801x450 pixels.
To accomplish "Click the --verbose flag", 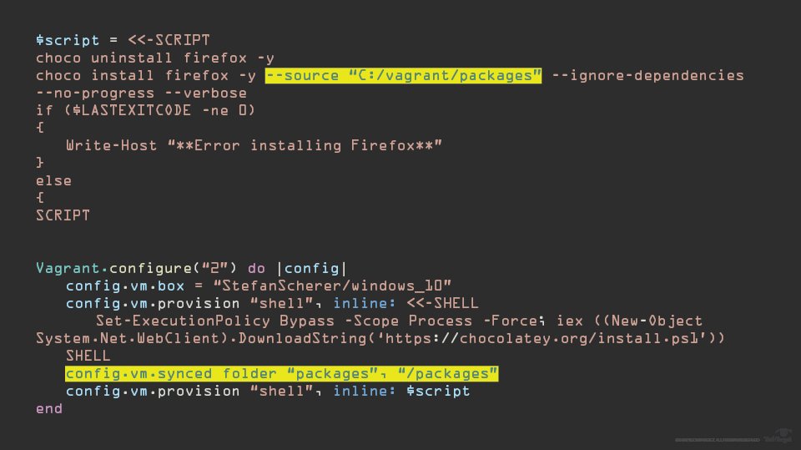I will pos(206,93).
